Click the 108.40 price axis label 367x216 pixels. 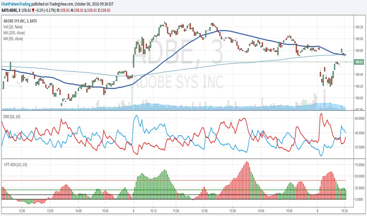pos(359,75)
